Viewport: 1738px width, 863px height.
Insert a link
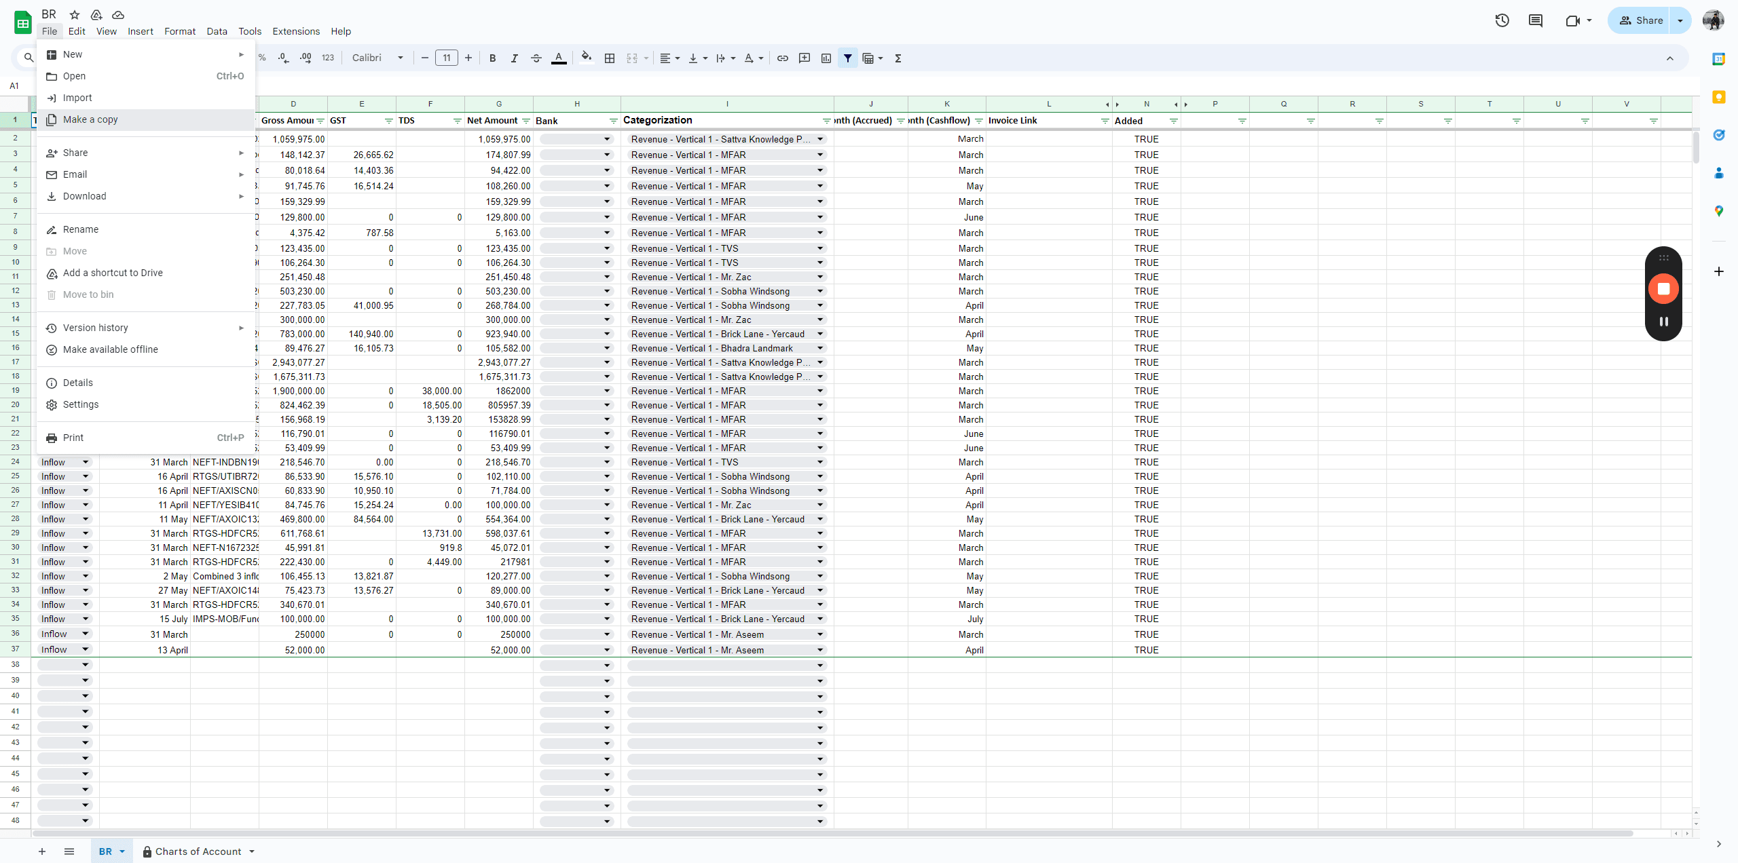pyautogui.click(x=782, y=58)
